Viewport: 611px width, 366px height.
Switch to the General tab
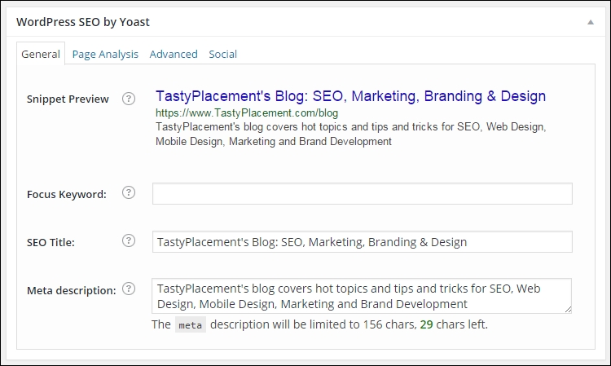click(x=41, y=54)
